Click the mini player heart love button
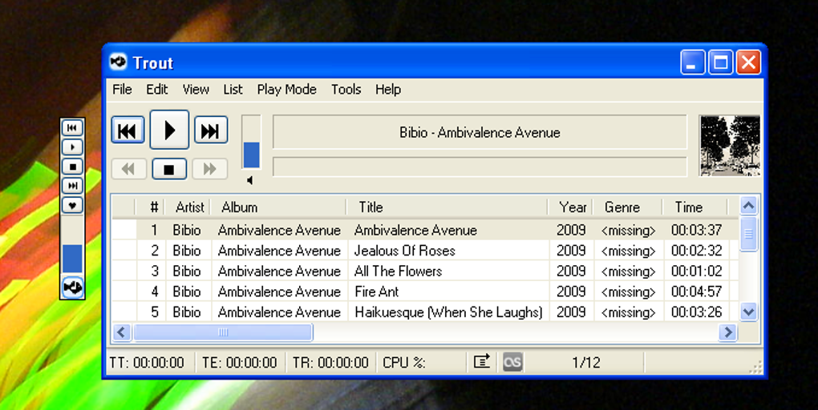 [72, 205]
